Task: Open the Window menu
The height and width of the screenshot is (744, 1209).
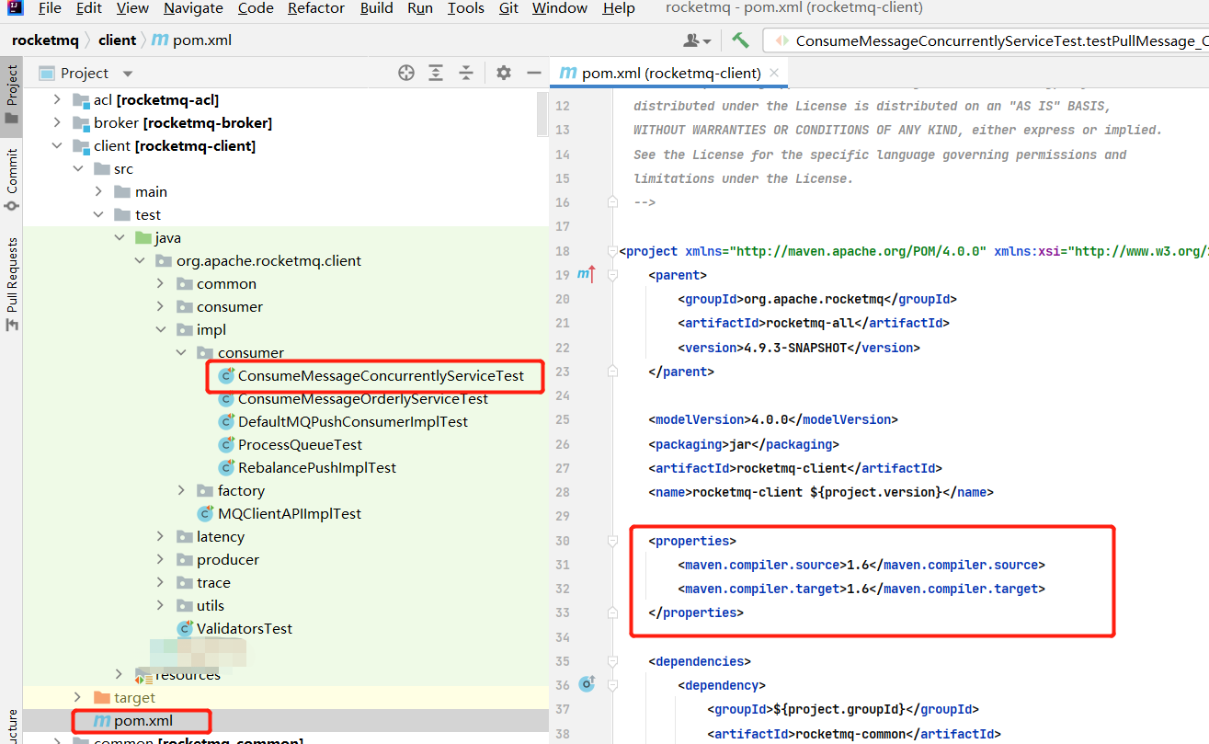Action: click(x=560, y=8)
